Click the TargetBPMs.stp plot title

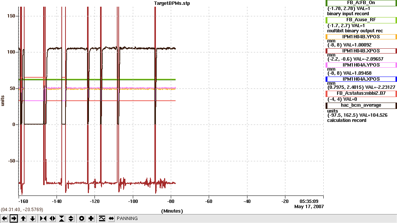(172, 3)
